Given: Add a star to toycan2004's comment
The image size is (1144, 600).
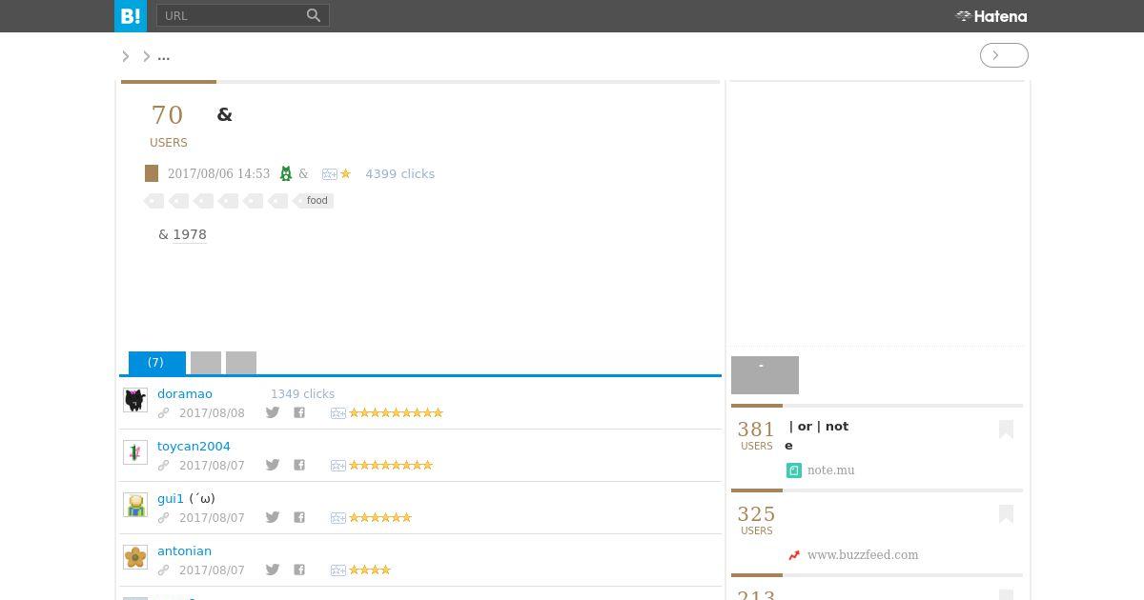Looking at the screenshot, I should 337,466.
